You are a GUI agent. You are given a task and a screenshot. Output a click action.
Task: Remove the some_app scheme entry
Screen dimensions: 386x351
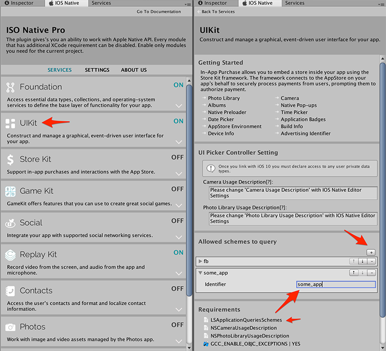point(372,272)
